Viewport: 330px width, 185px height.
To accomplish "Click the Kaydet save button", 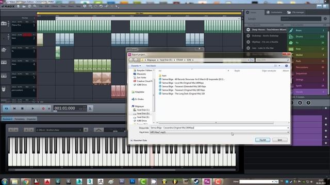I will (x=262, y=140).
